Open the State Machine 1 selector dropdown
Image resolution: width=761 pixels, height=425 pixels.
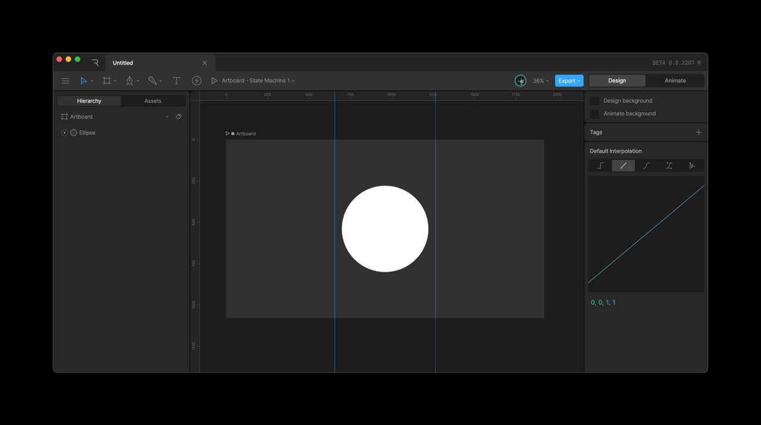click(x=258, y=81)
